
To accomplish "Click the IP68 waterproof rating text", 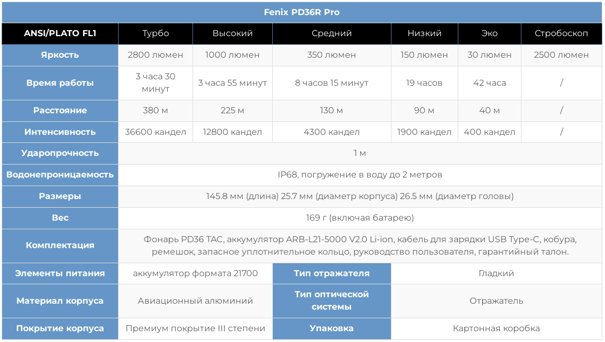I will tap(360, 175).
